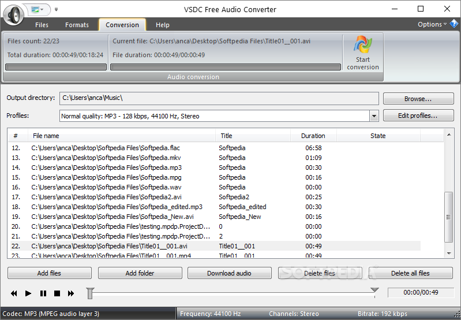Screen dimensions: 461x320
Task: Click the total duration progress bar
Action: 56,67
